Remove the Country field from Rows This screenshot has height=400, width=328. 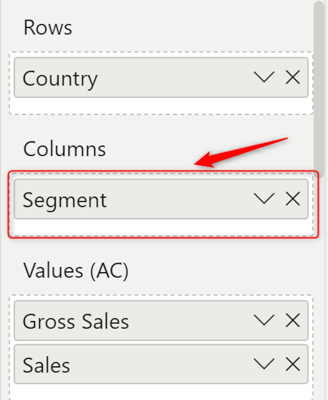(x=293, y=78)
